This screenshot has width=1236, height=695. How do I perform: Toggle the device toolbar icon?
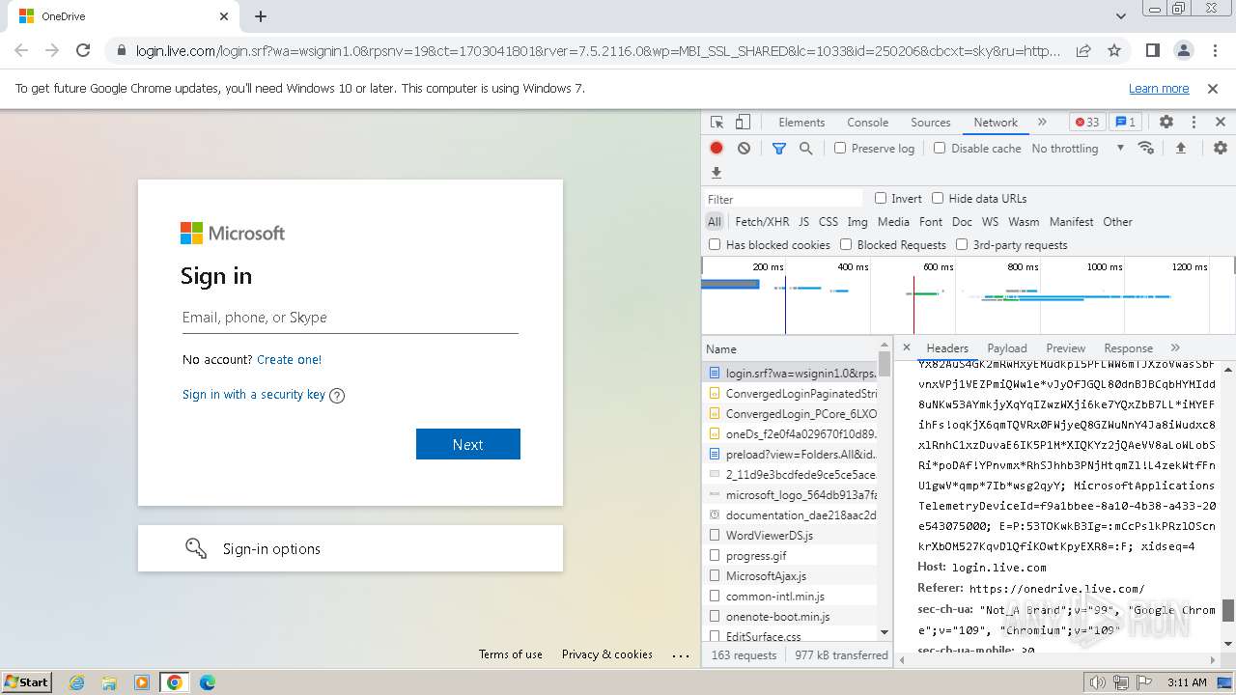[743, 123]
